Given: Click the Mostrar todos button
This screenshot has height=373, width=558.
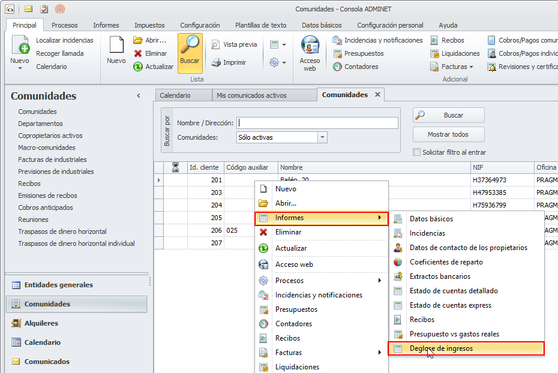Looking at the screenshot, I should 448,134.
